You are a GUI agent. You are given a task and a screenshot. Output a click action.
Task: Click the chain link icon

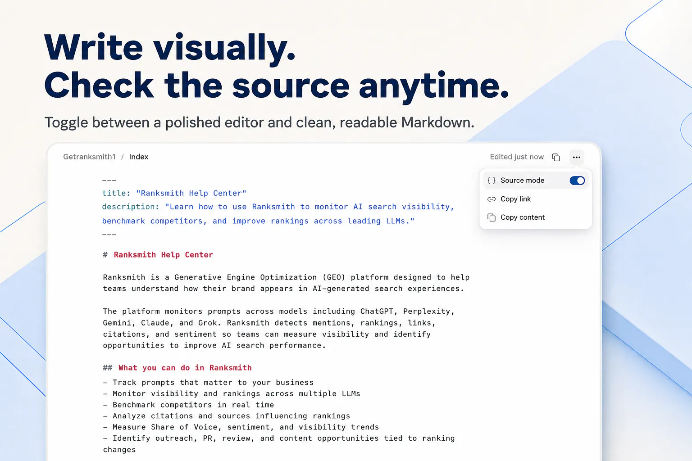click(x=492, y=199)
